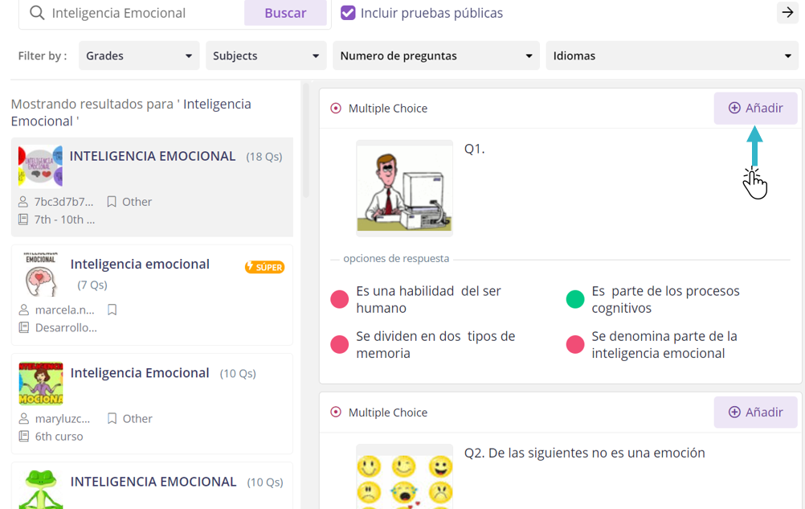805x509 pixels.
Task: Expand the Subjects filter dropdown
Action: coord(265,56)
